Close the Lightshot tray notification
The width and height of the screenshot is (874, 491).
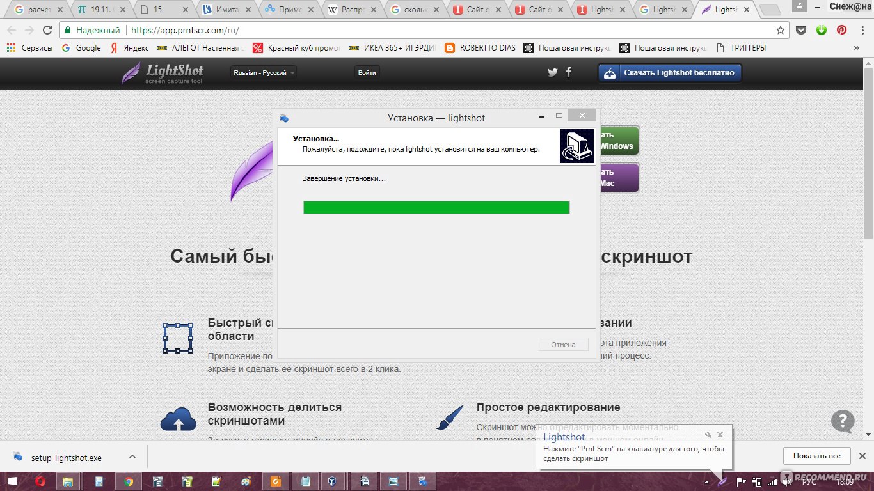pos(720,435)
